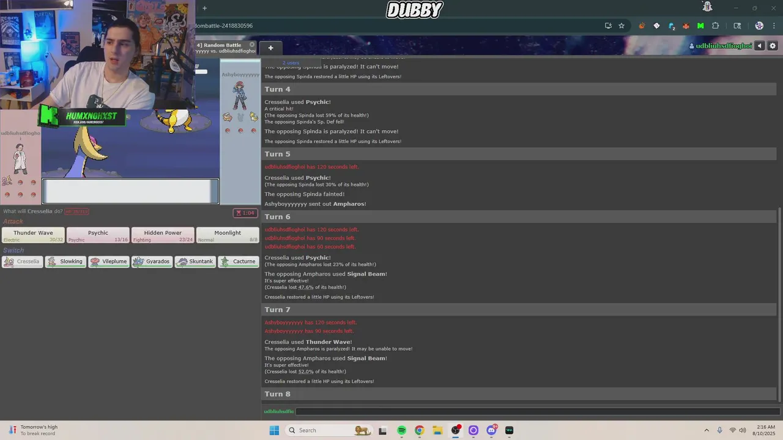Click the ghost avatar icon at top

(x=707, y=7)
